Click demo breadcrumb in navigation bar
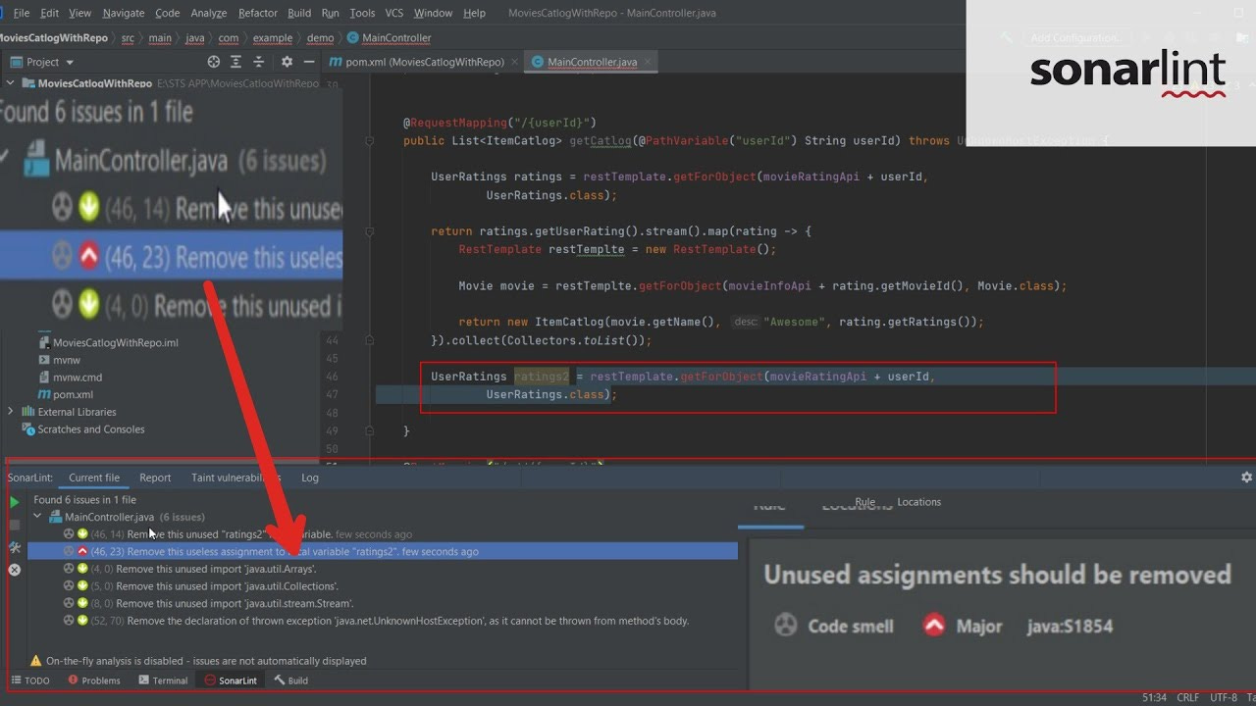 tap(320, 38)
